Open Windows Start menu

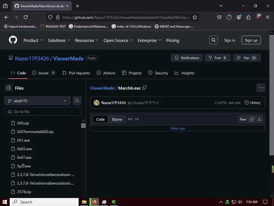click(x=5, y=202)
